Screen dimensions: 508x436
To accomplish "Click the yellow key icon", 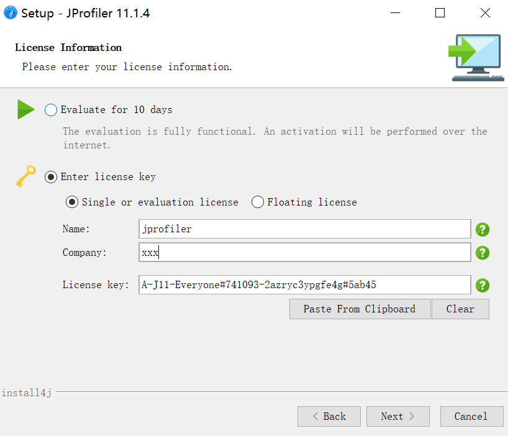I will coord(25,176).
